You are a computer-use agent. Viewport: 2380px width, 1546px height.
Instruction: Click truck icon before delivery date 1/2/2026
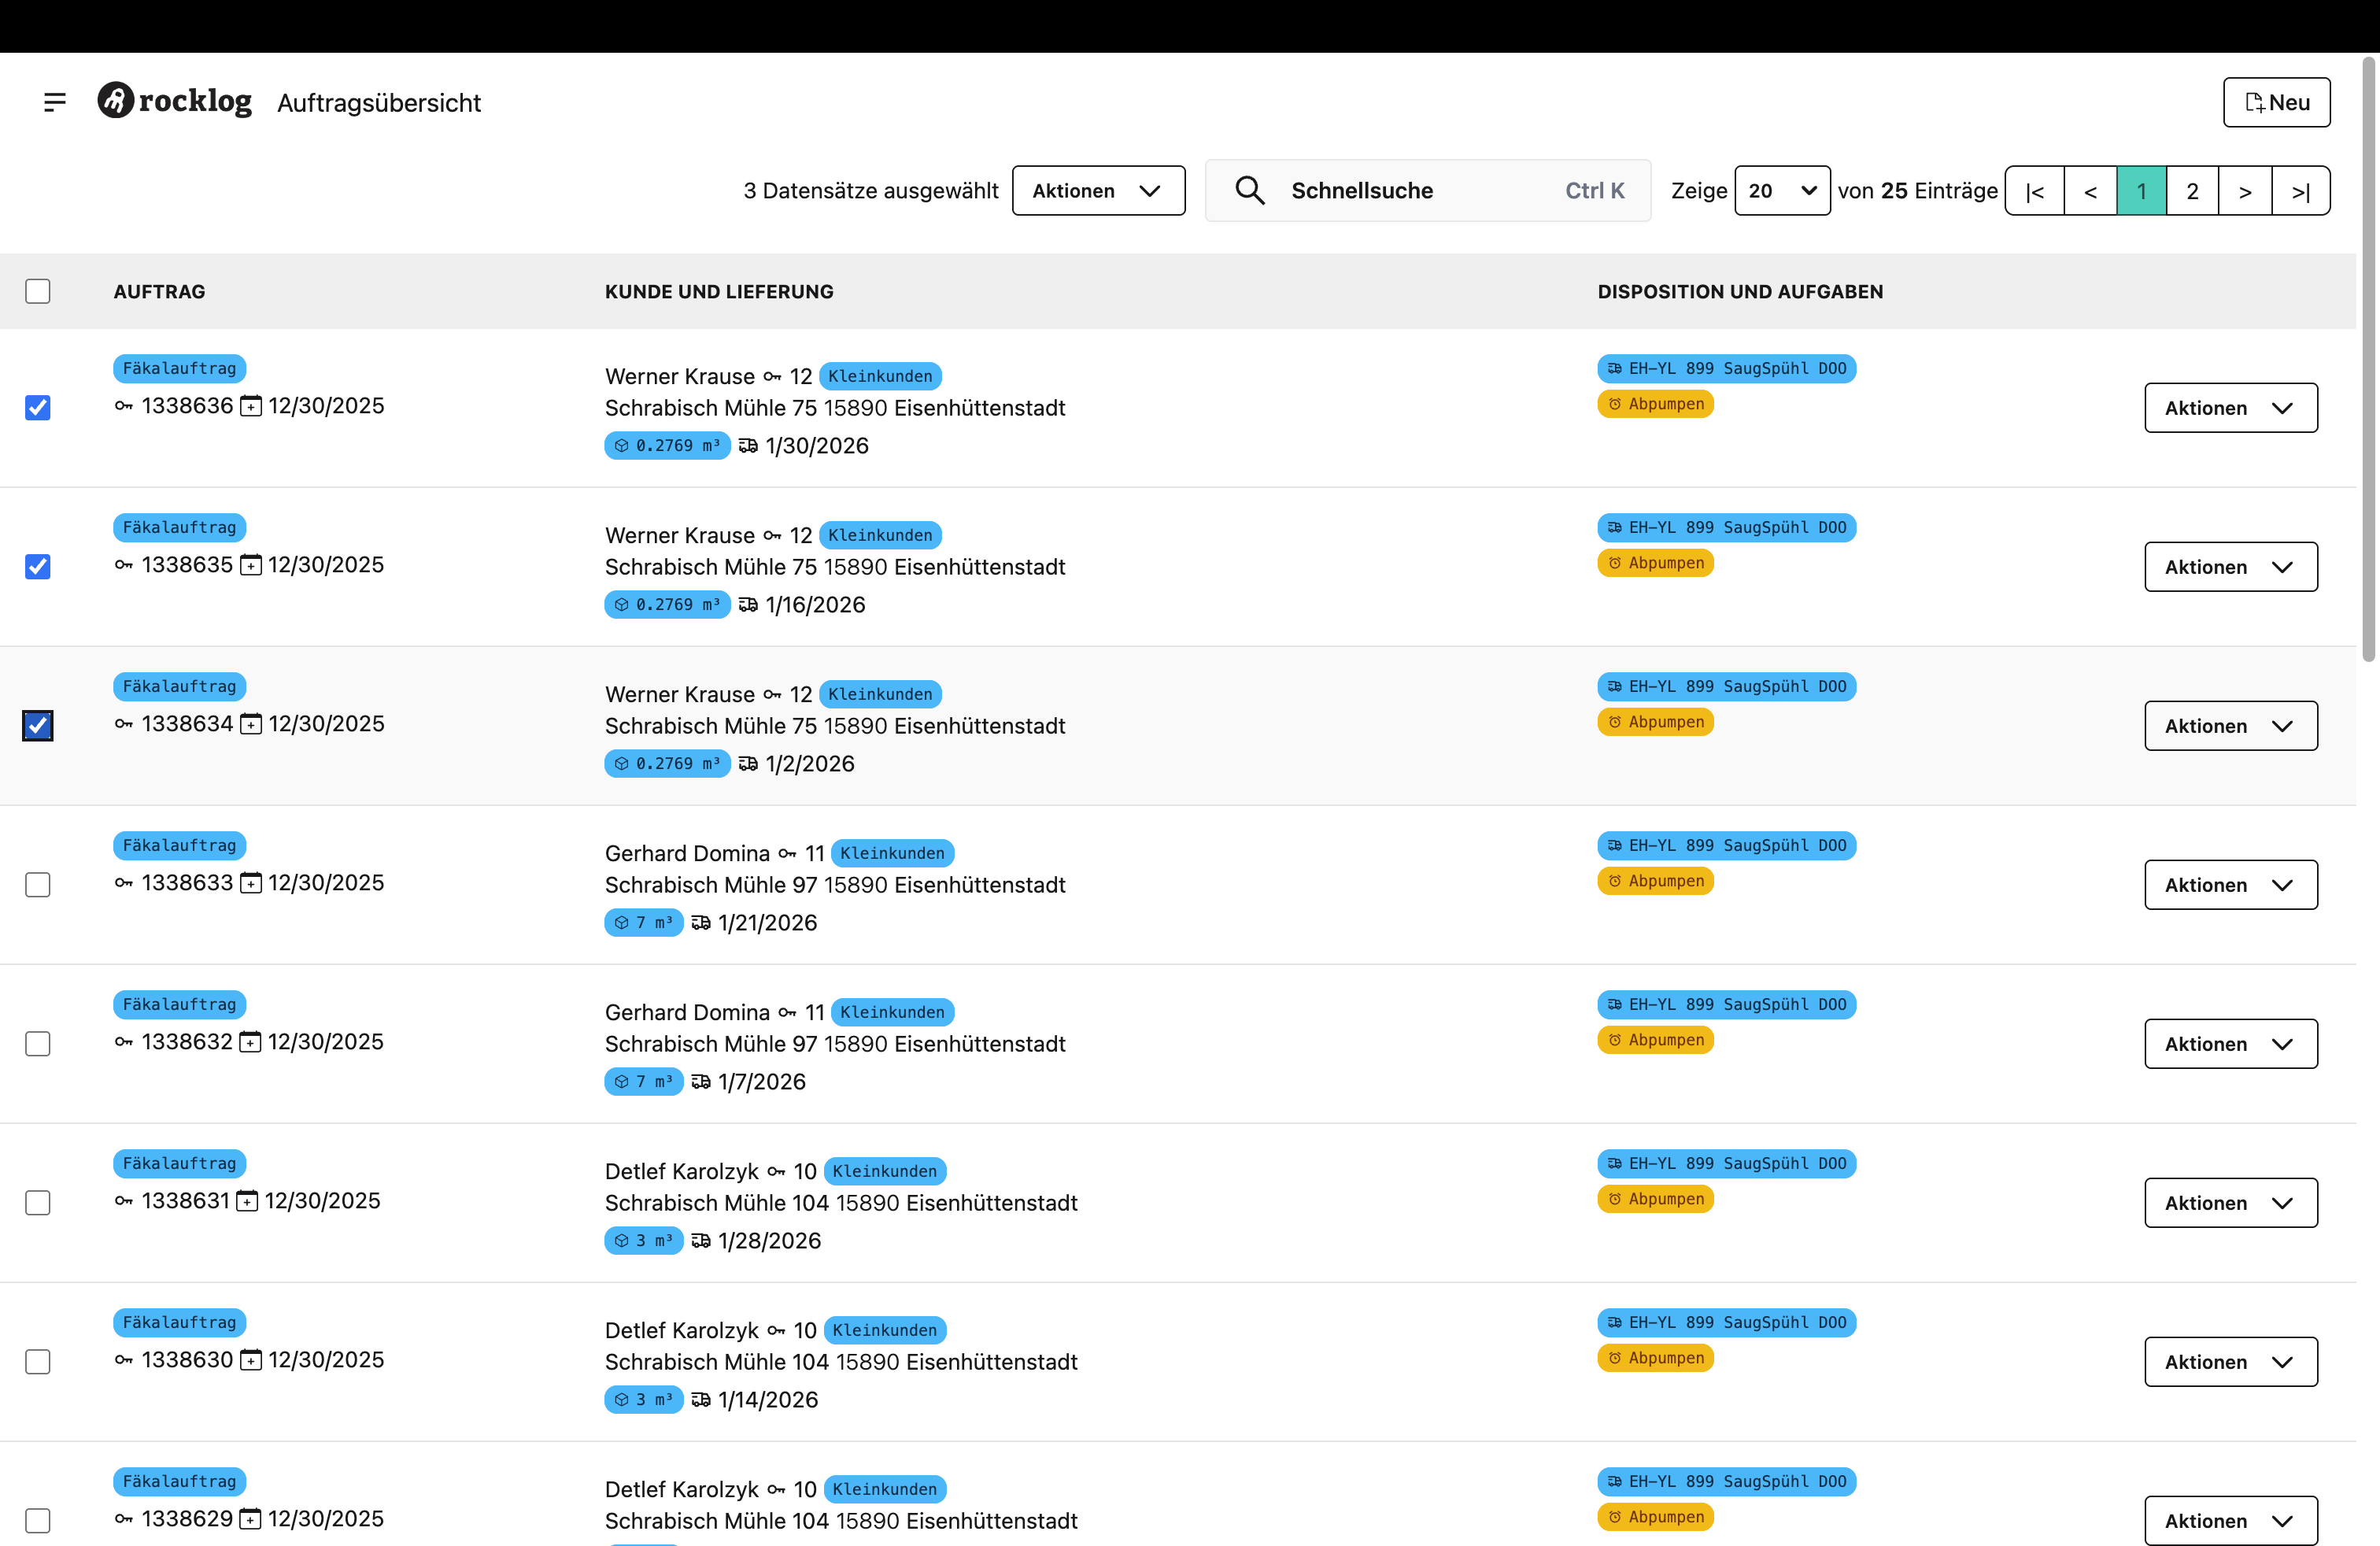[748, 764]
